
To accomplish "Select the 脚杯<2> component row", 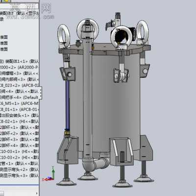I will coord(19,133).
